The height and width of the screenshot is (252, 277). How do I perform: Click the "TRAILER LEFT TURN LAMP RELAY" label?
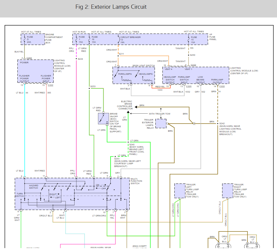(x=192, y=191)
